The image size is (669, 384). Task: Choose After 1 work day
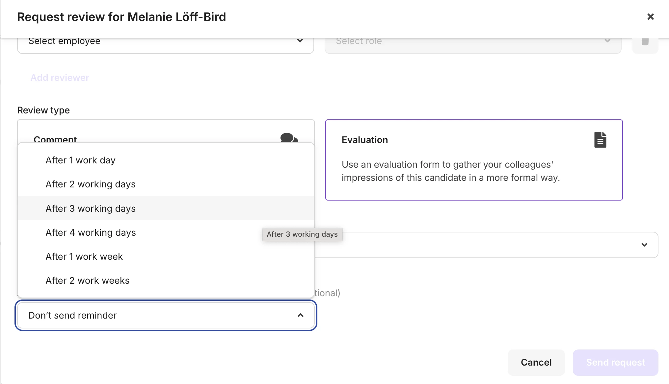pos(80,160)
